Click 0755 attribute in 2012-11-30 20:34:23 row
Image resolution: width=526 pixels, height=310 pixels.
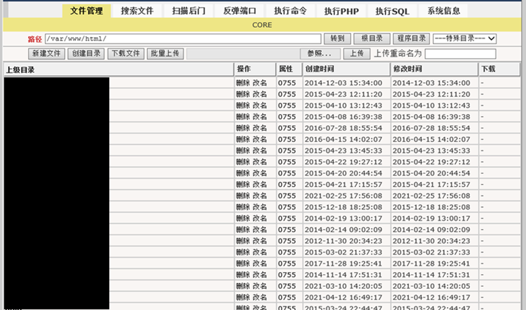[x=287, y=241]
